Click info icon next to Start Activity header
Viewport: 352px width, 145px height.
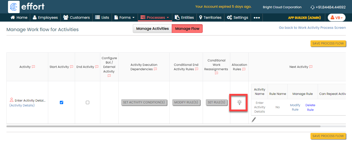tap(71, 67)
